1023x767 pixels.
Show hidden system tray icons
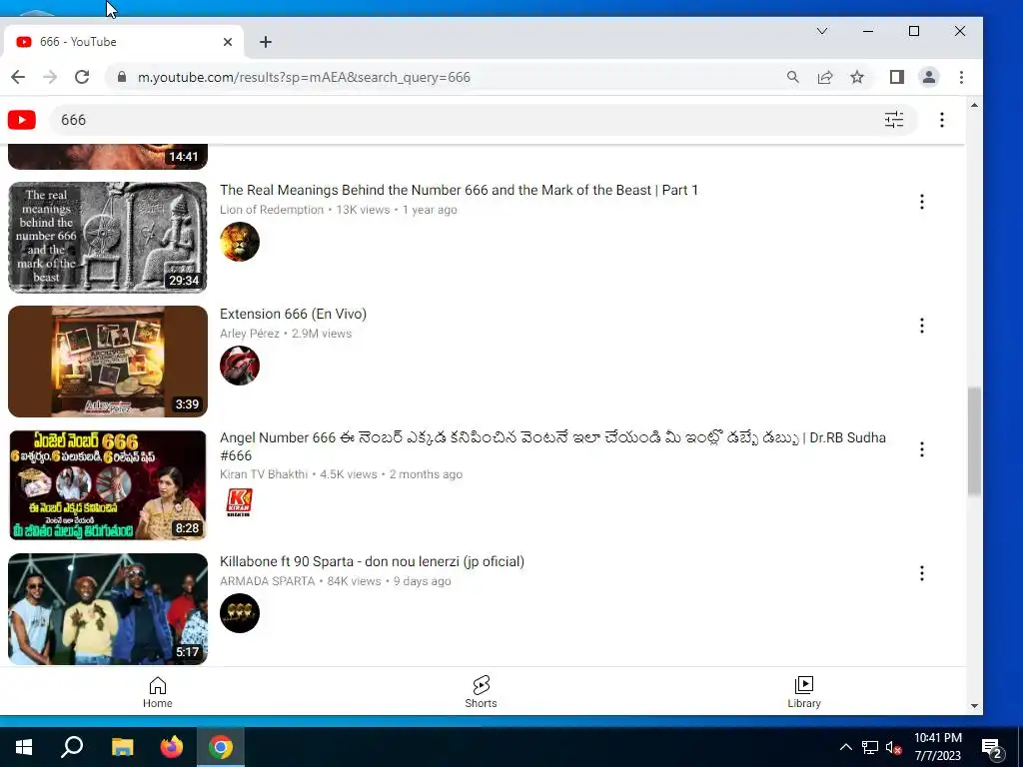pyautogui.click(x=845, y=747)
